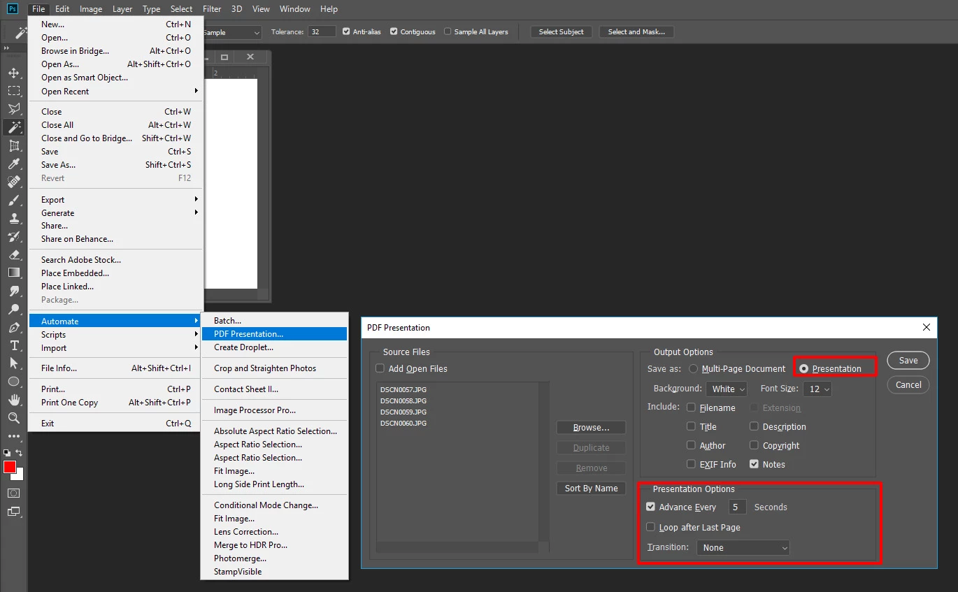
Task: Select Contact Sheet II menu item
Action: [275, 389]
